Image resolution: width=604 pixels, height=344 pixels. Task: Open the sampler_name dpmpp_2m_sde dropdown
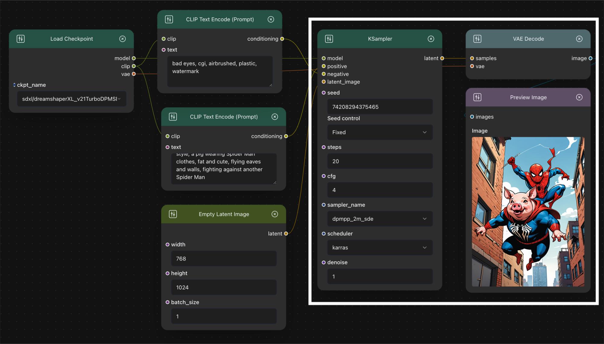[x=380, y=219]
